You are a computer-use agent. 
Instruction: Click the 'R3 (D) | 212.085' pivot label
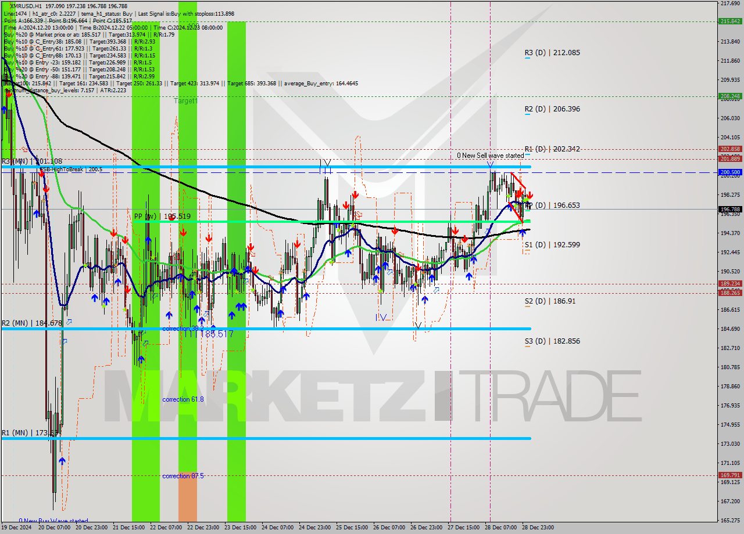[552, 53]
